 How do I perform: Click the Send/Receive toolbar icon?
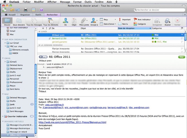[x=4, y=10]
